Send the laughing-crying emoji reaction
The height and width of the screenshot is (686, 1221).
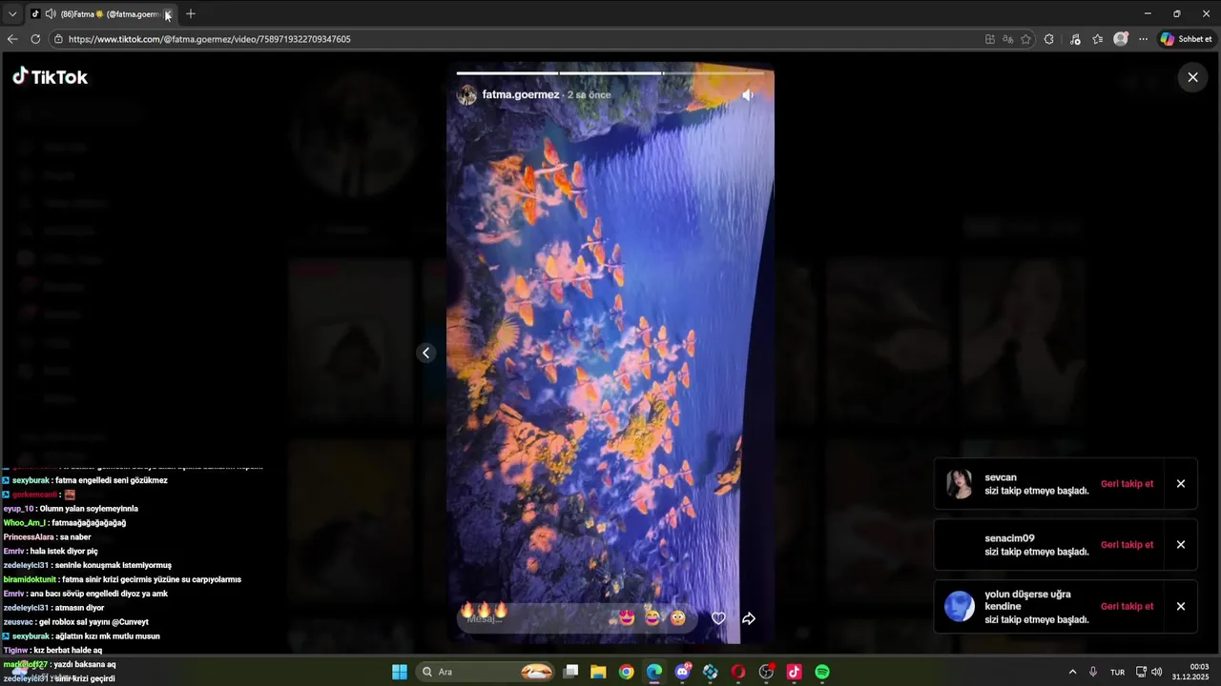click(652, 617)
